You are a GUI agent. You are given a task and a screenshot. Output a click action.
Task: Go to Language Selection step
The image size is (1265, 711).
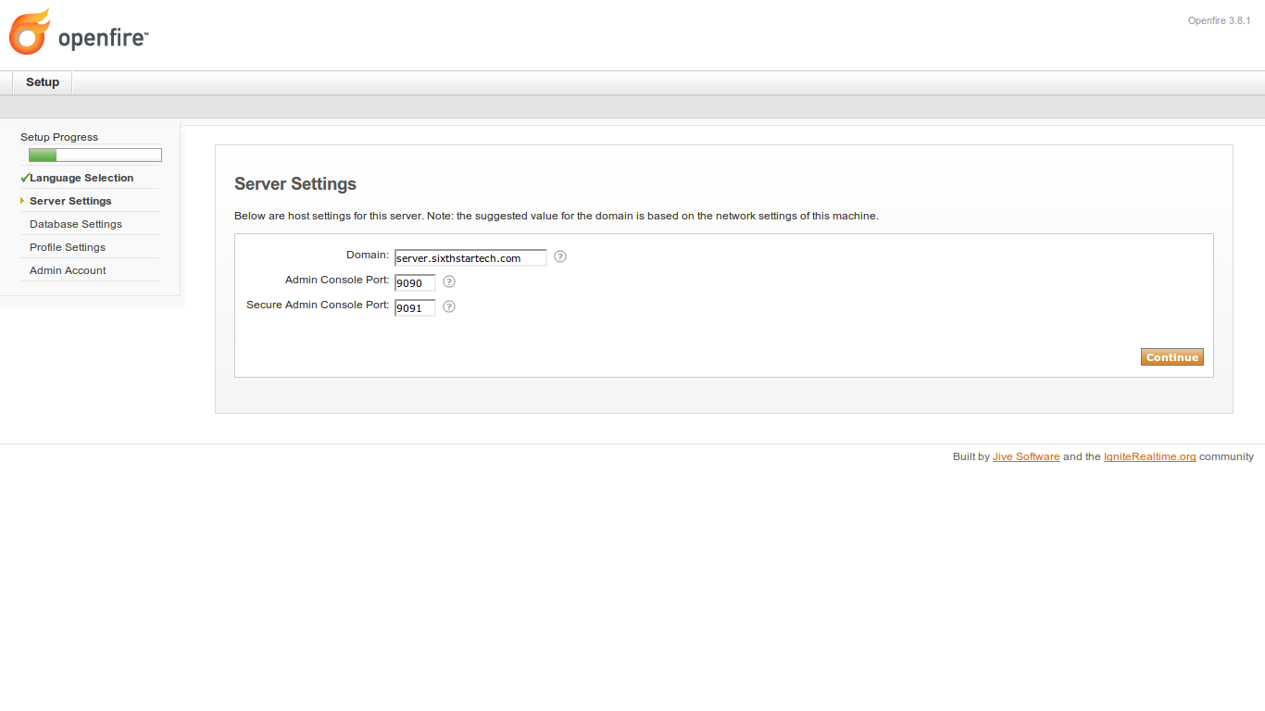[81, 178]
